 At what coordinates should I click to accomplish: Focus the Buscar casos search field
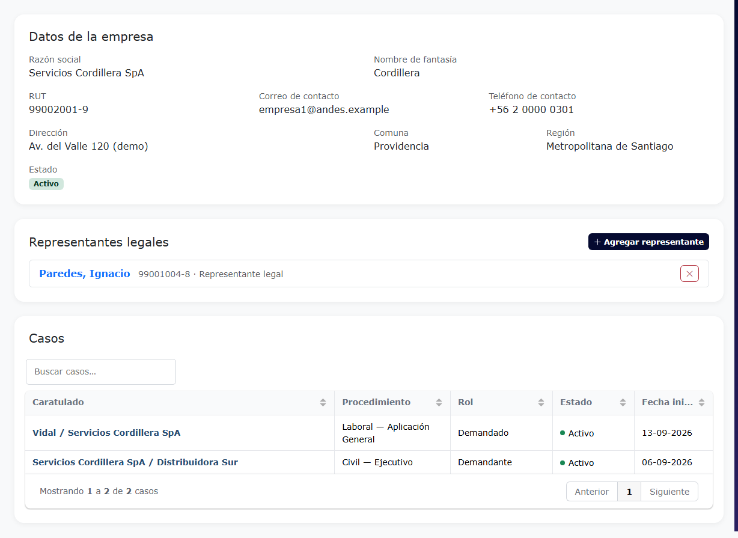click(x=101, y=371)
